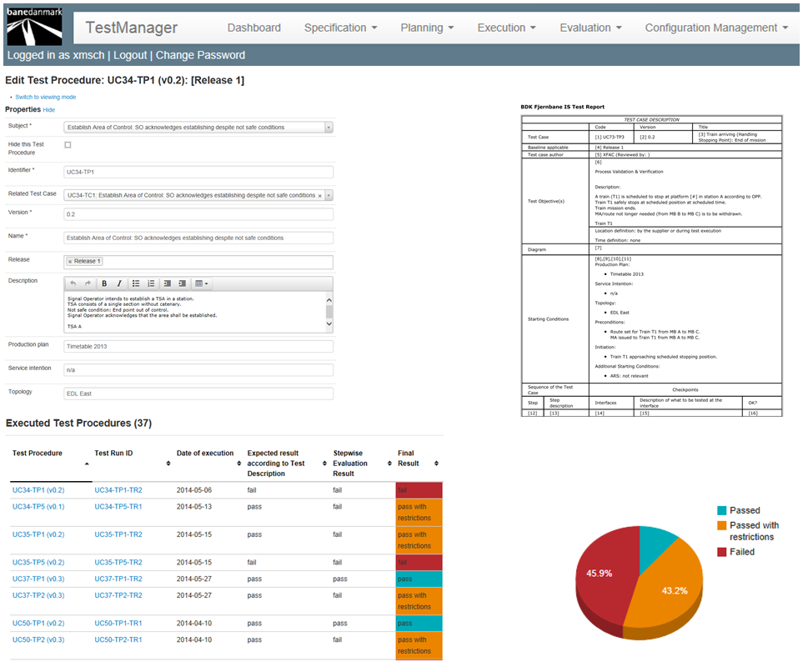This screenshot has width=803, height=667.
Task: Open the Dashboard menu item
Action: point(253,28)
